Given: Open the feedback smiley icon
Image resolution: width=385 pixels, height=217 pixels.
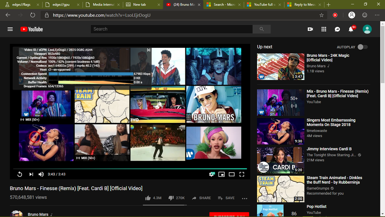Looking at the screenshot, I should [365, 15].
